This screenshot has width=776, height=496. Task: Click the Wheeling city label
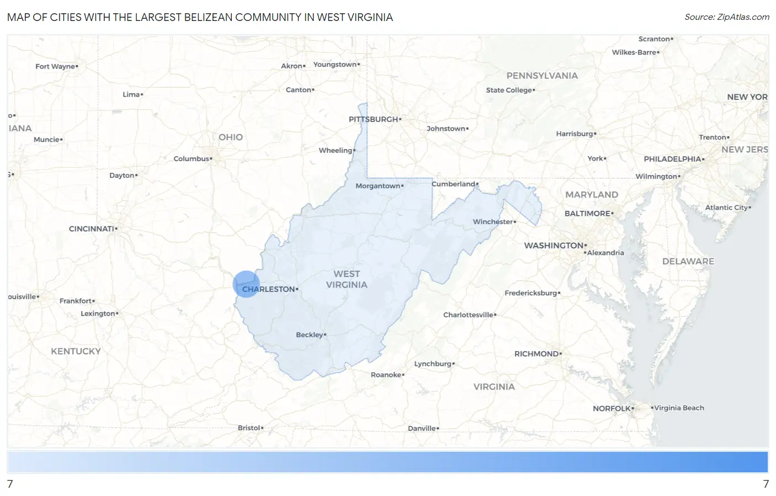[336, 150]
